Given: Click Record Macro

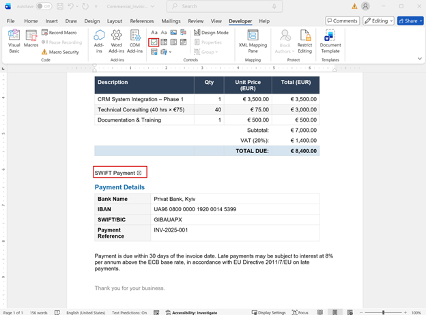Looking at the screenshot, I should click(x=59, y=33).
